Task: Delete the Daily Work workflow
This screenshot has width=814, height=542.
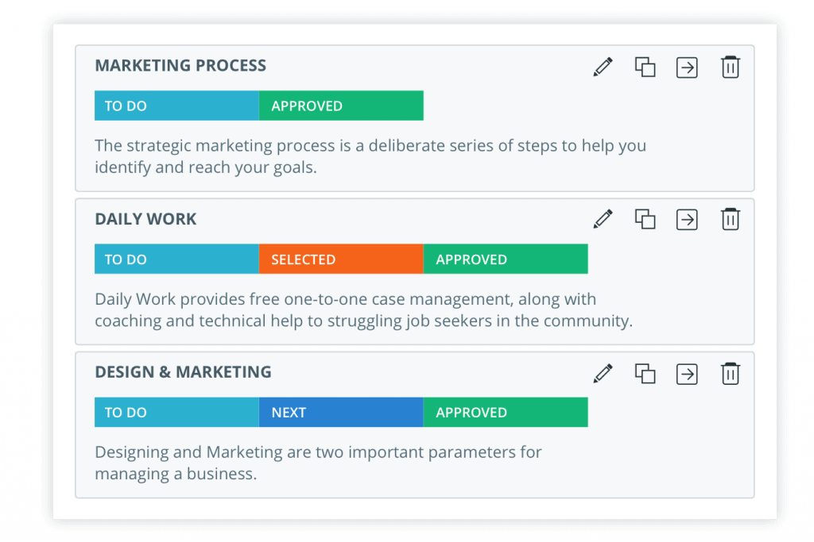Action: click(730, 219)
